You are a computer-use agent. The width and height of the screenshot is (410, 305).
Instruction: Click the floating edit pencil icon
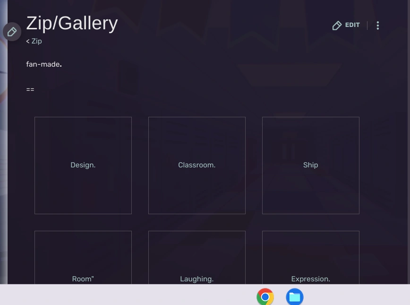click(x=12, y=32)
